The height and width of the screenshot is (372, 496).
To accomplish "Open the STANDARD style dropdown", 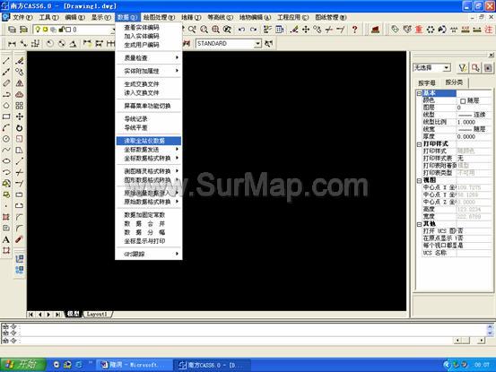I will [x=257, y=44].
